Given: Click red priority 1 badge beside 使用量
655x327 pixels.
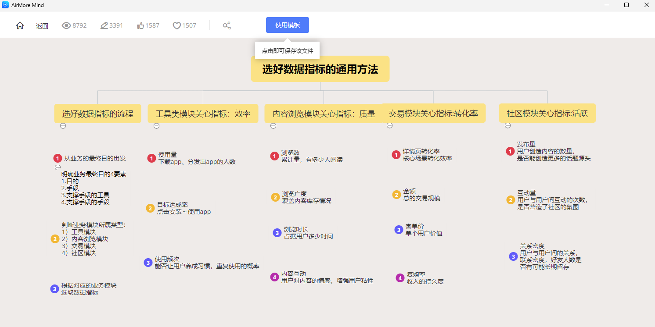Looking at the screenshot, I should (151, 158).
